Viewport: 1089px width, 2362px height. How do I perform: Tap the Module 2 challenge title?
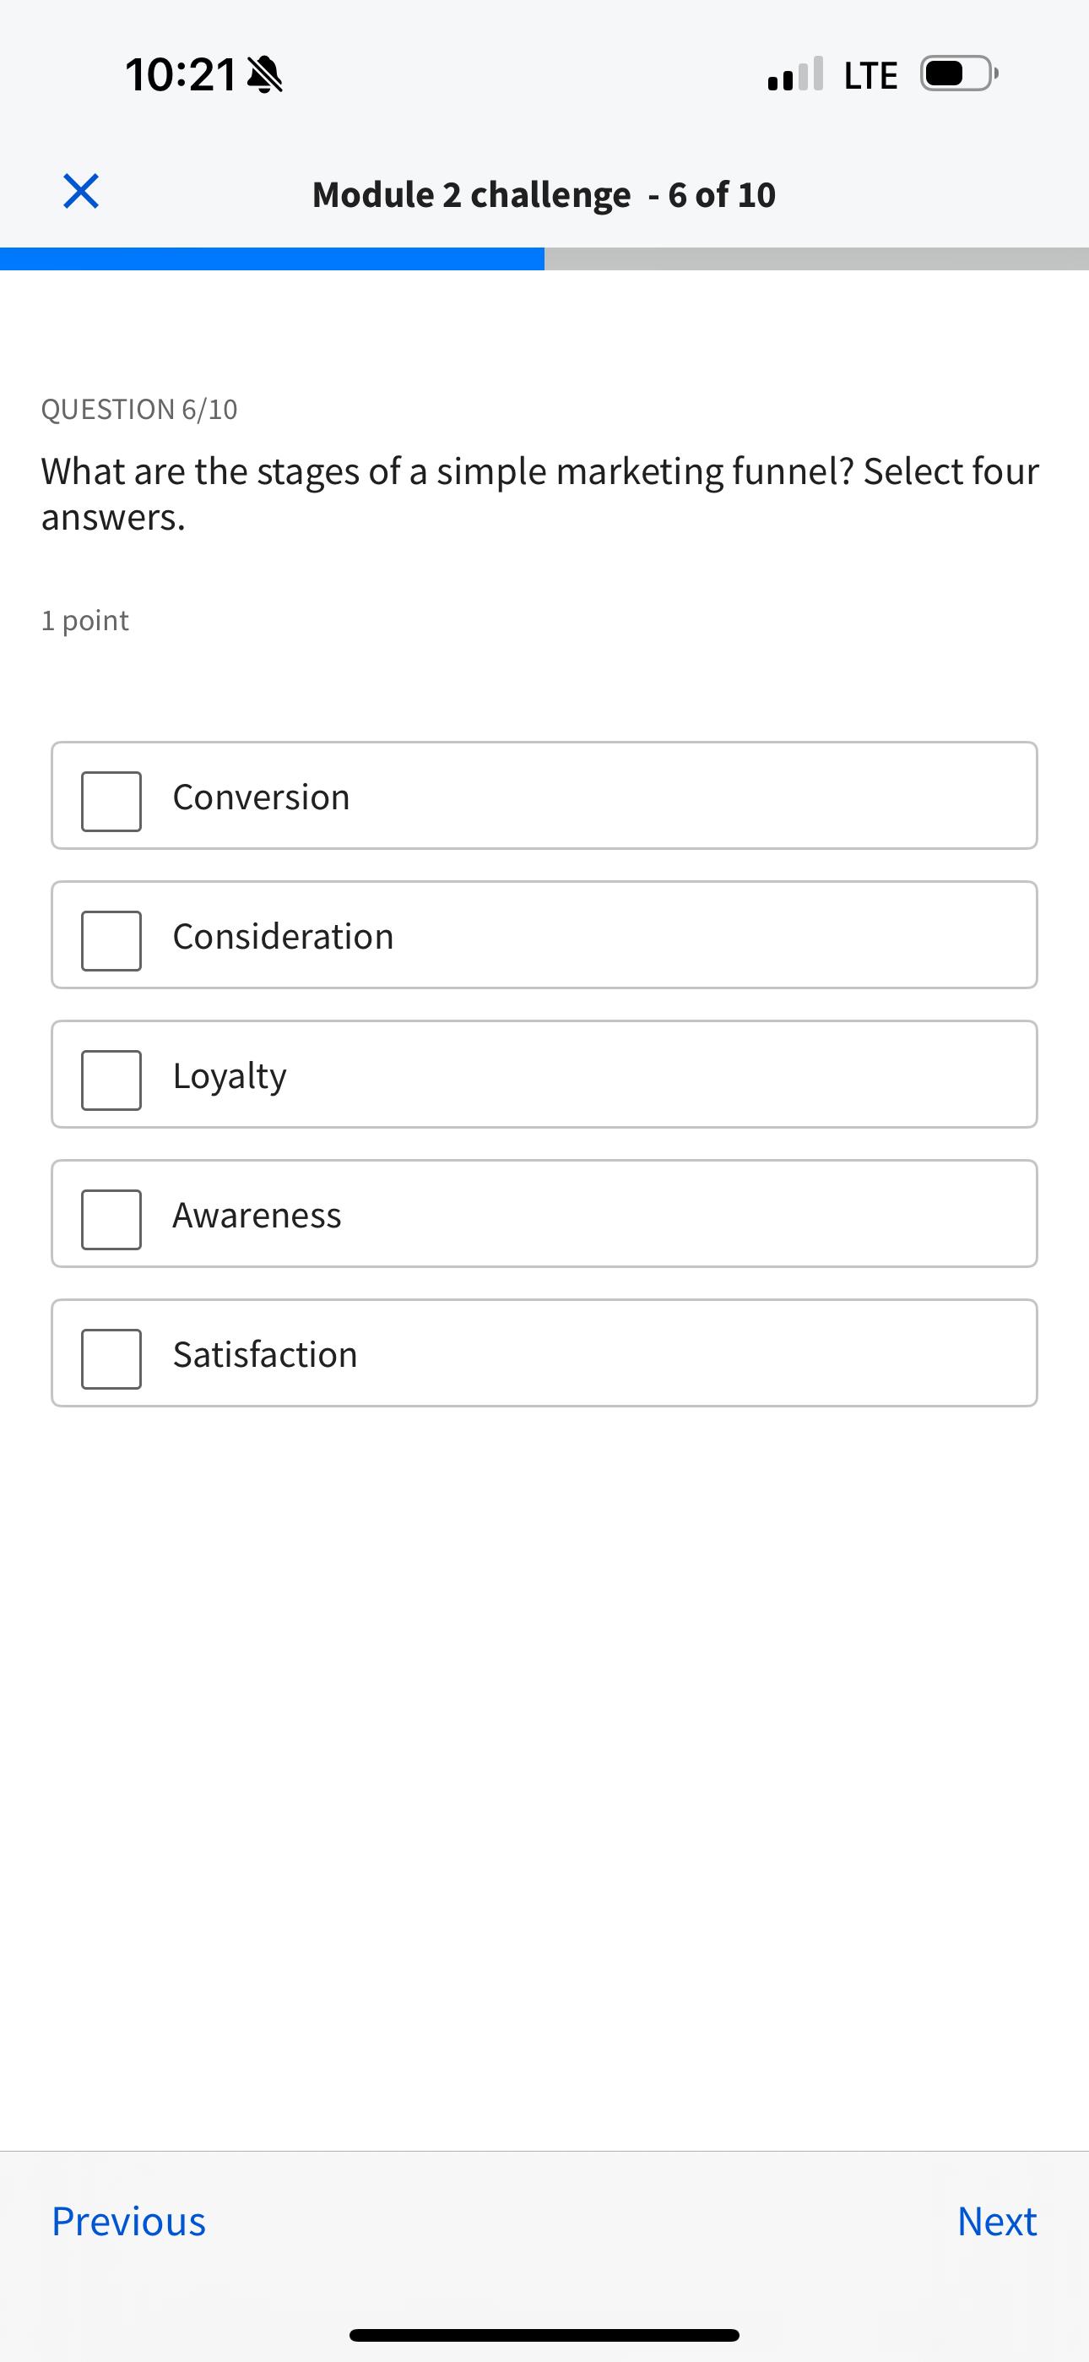544,194
